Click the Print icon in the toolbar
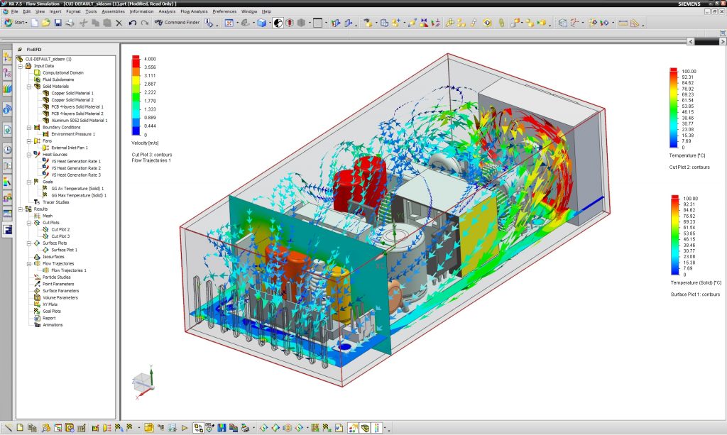 69,23
